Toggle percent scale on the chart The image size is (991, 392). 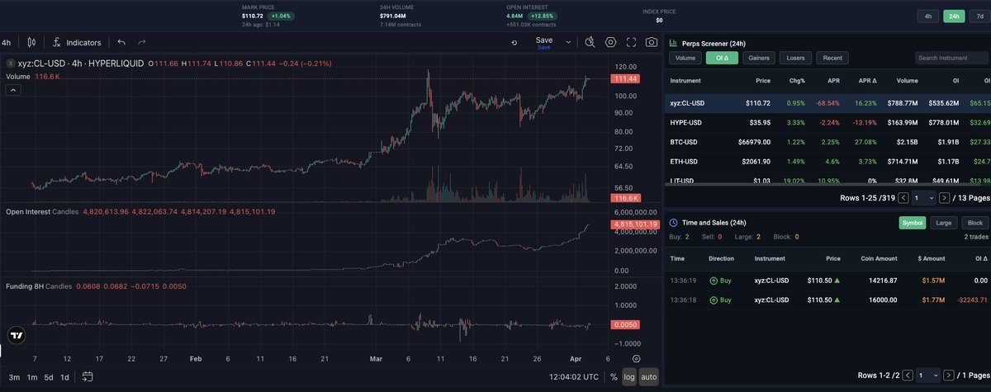tap(613, 377)
